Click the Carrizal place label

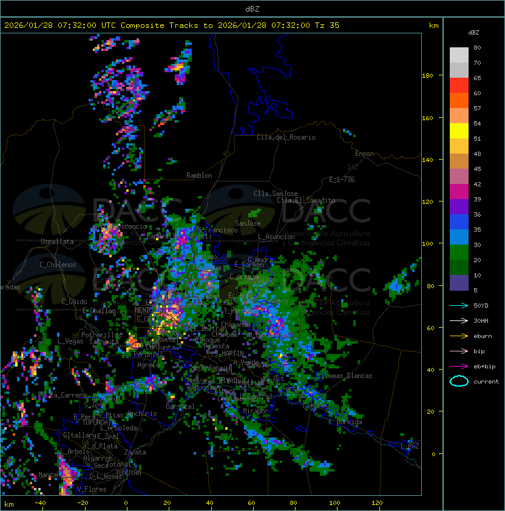coord(180,407)
